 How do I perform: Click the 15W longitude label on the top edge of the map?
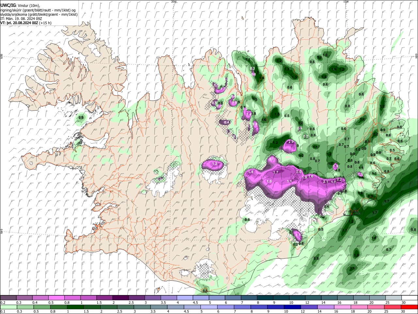click(346, 2)
